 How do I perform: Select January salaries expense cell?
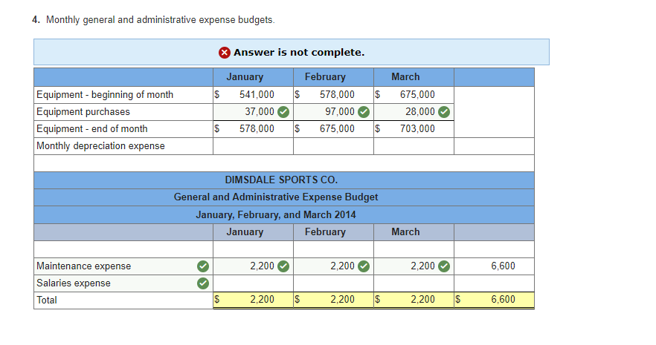point(253,283)
